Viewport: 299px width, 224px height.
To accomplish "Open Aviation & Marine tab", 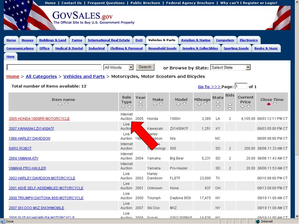I will [196, 40].
